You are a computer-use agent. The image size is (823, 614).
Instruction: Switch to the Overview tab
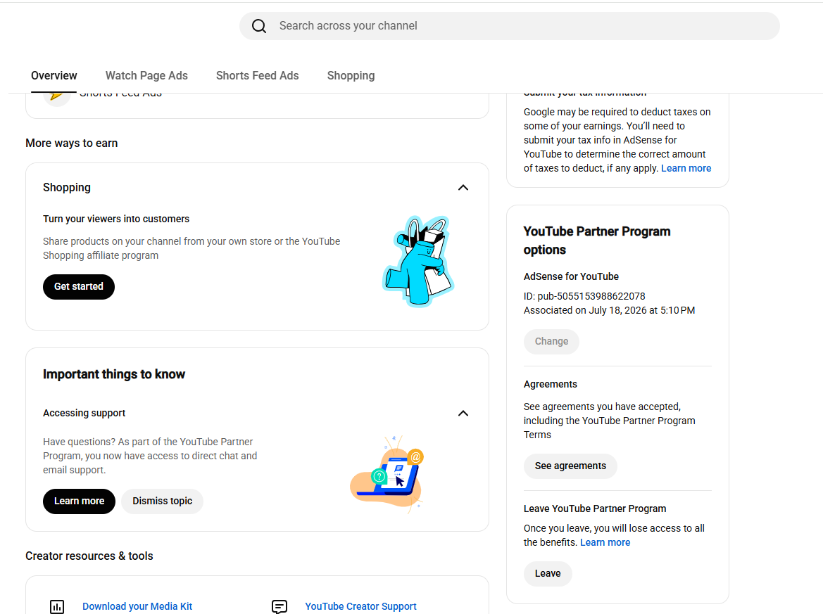[54, 75]
